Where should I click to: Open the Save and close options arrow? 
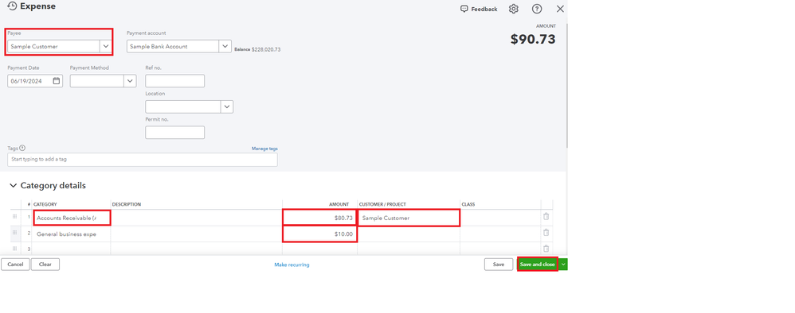563,265
